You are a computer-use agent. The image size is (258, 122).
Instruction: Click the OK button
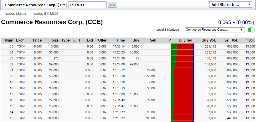pos(112,5)
